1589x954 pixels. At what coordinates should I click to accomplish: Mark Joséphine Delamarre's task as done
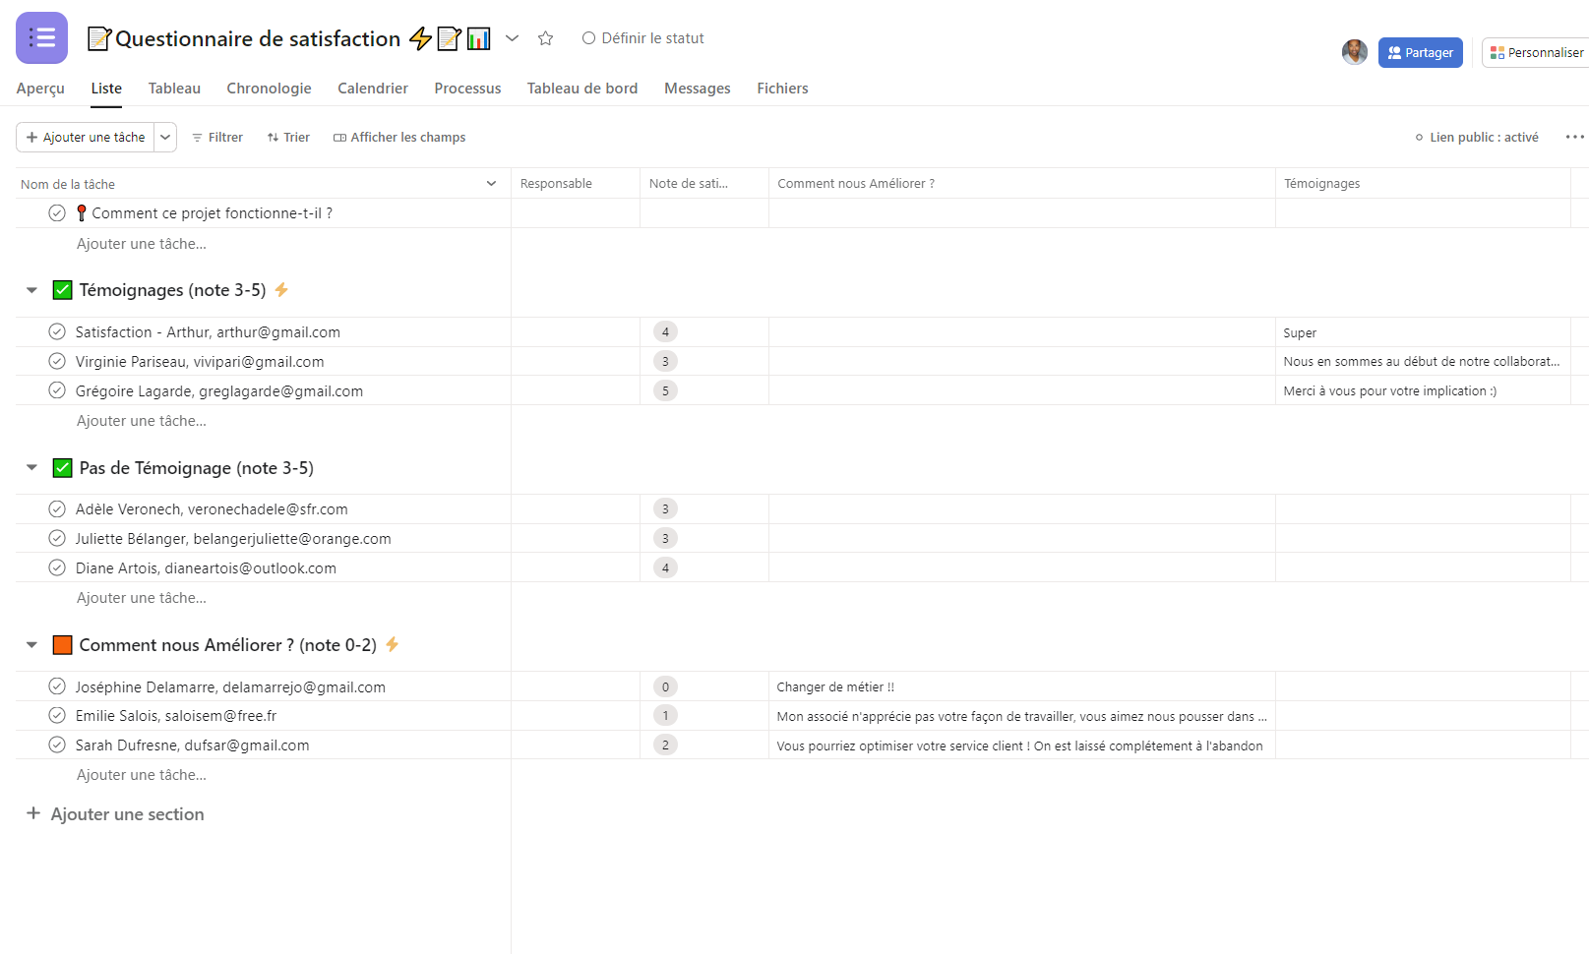56,686
